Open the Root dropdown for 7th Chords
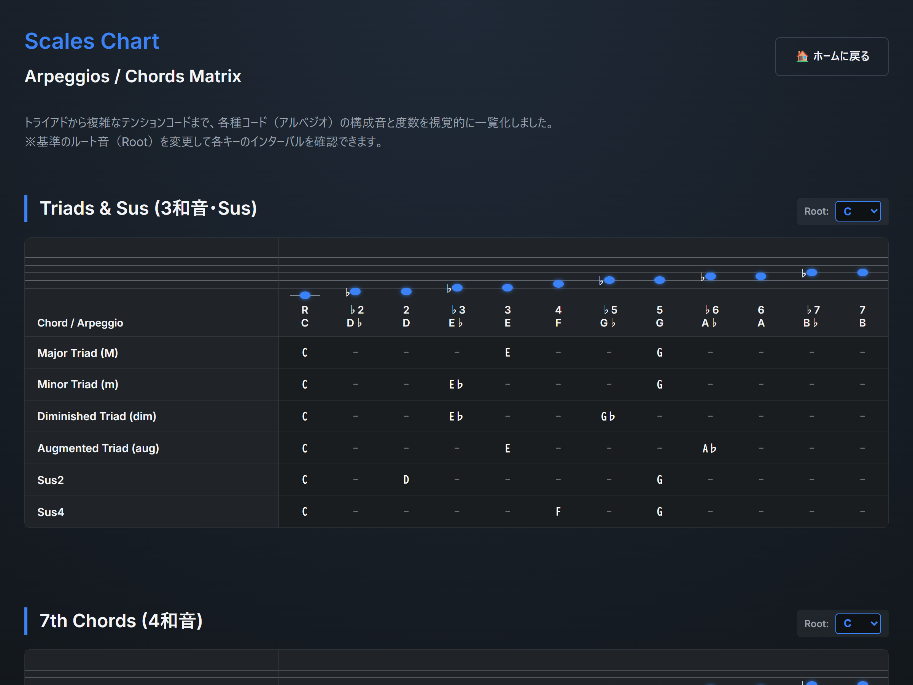Viewport: 913px width, 685px height. point(857,623)
